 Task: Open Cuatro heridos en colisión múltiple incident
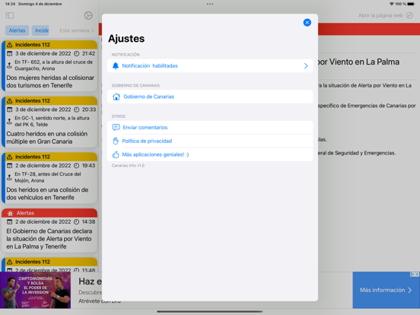pyautogui.click(x=49, y=122)
